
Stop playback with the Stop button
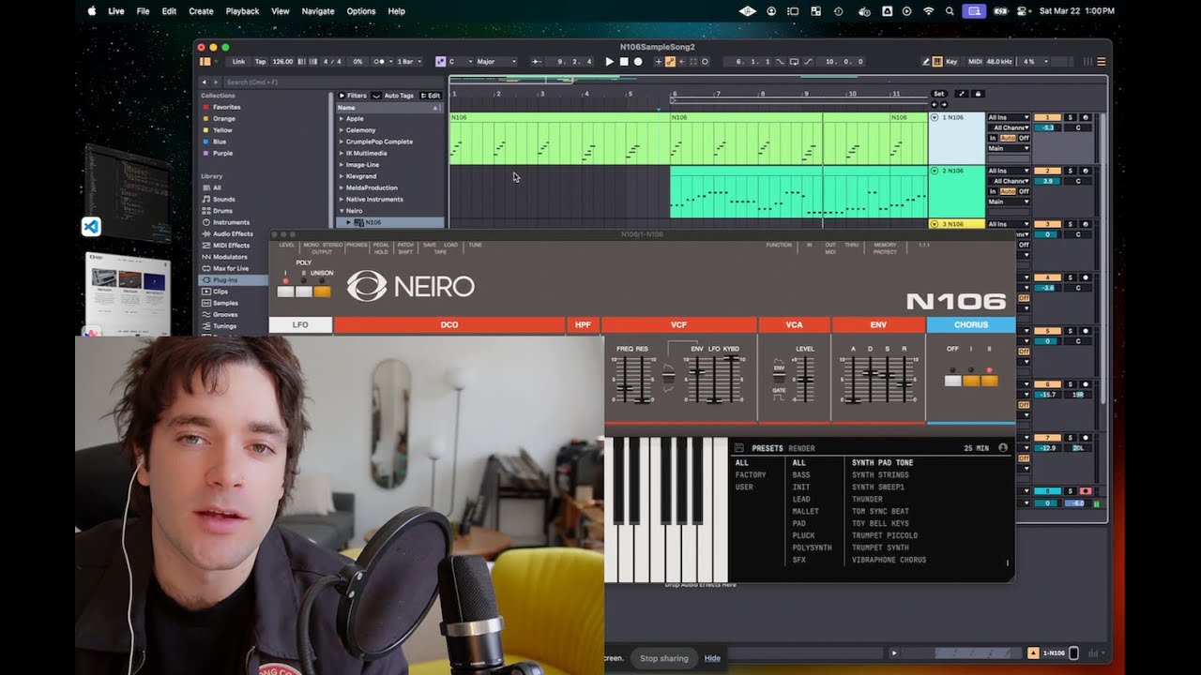coord(624,62)
